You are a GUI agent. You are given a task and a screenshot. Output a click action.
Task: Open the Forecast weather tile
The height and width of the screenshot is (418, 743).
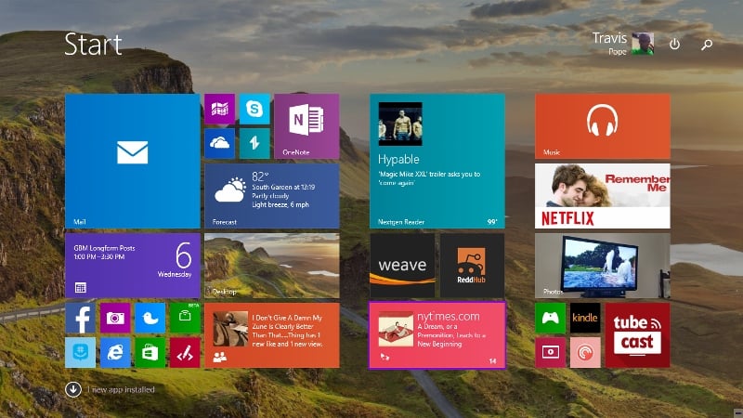pyautogui.click(x=271, y=196)
